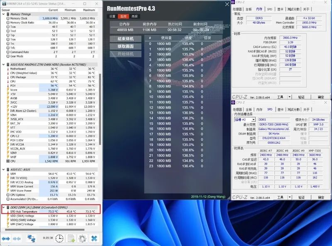Viewport: 332px width, 246px height.
Task: Click 撷取画面 screenshot button
Action: point(126,46)
